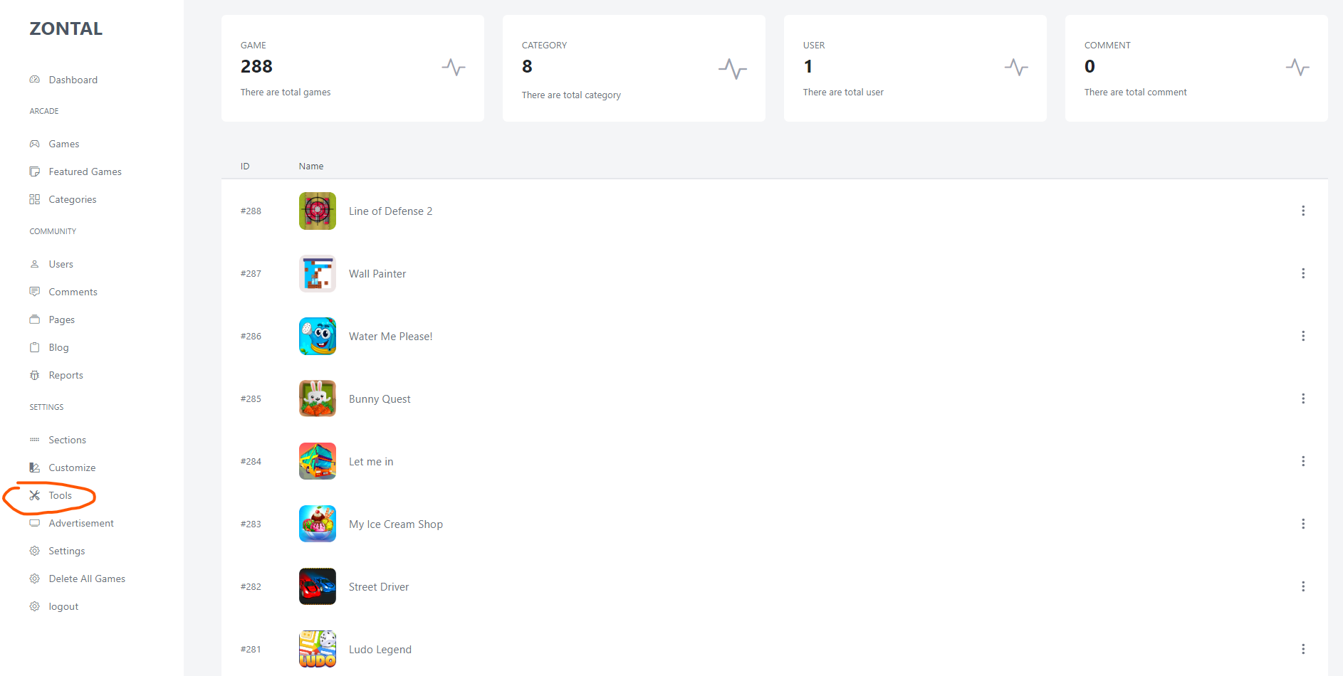Screen dimensions: 1343x676
Task: Select Users in Community section
Action: click(61, 264)
